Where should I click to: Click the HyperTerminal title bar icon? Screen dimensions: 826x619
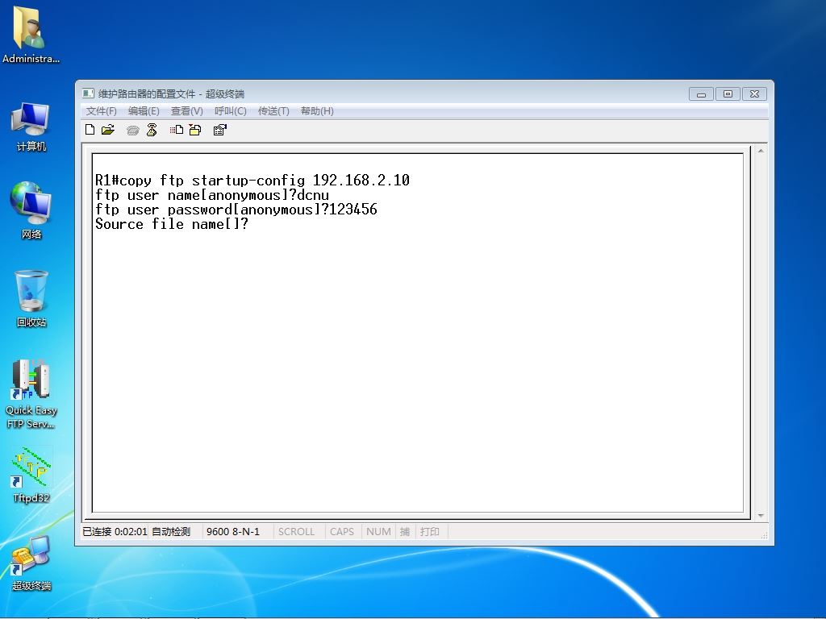coord(88,93)
